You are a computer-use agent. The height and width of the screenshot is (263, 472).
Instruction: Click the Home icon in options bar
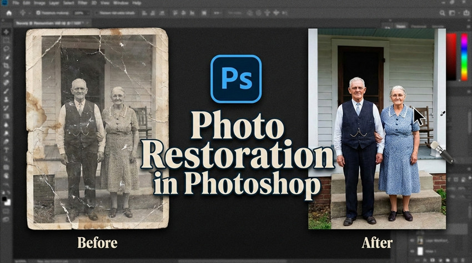9,13
